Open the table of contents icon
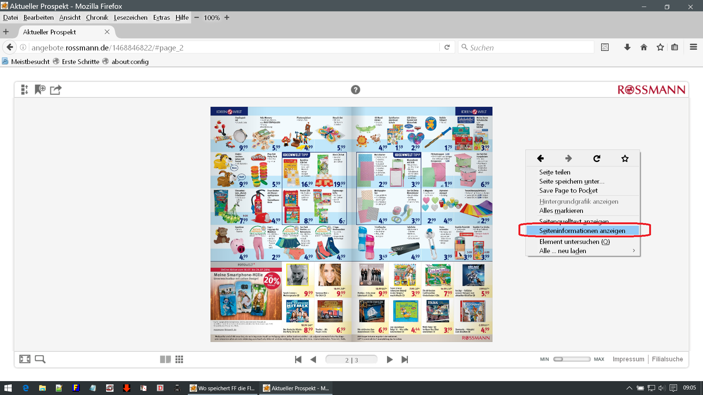This screenshot has width=703, height=395. tap(25, 90)
